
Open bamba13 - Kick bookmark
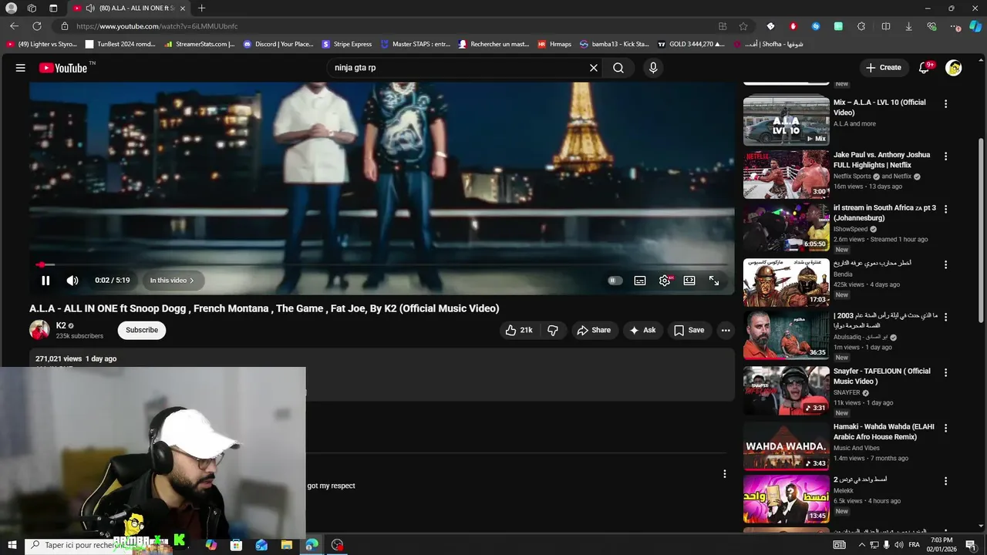coord(615,44)
